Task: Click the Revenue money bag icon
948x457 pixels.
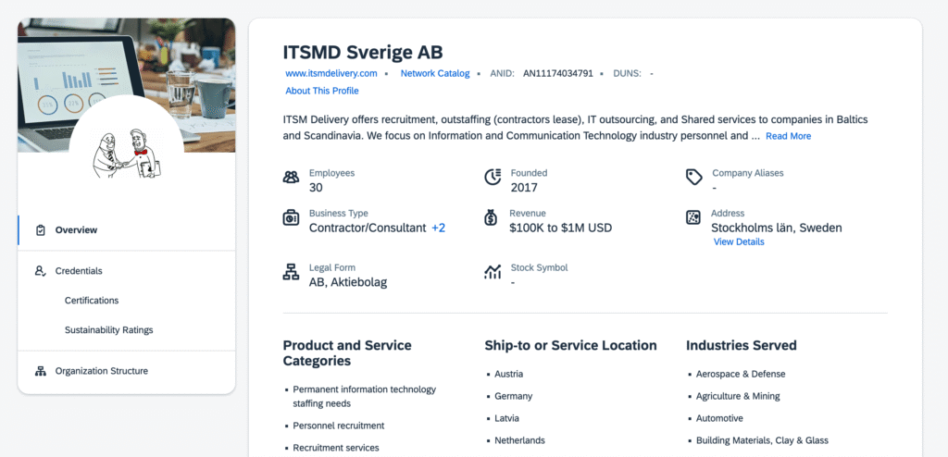Action: [491, 217]
